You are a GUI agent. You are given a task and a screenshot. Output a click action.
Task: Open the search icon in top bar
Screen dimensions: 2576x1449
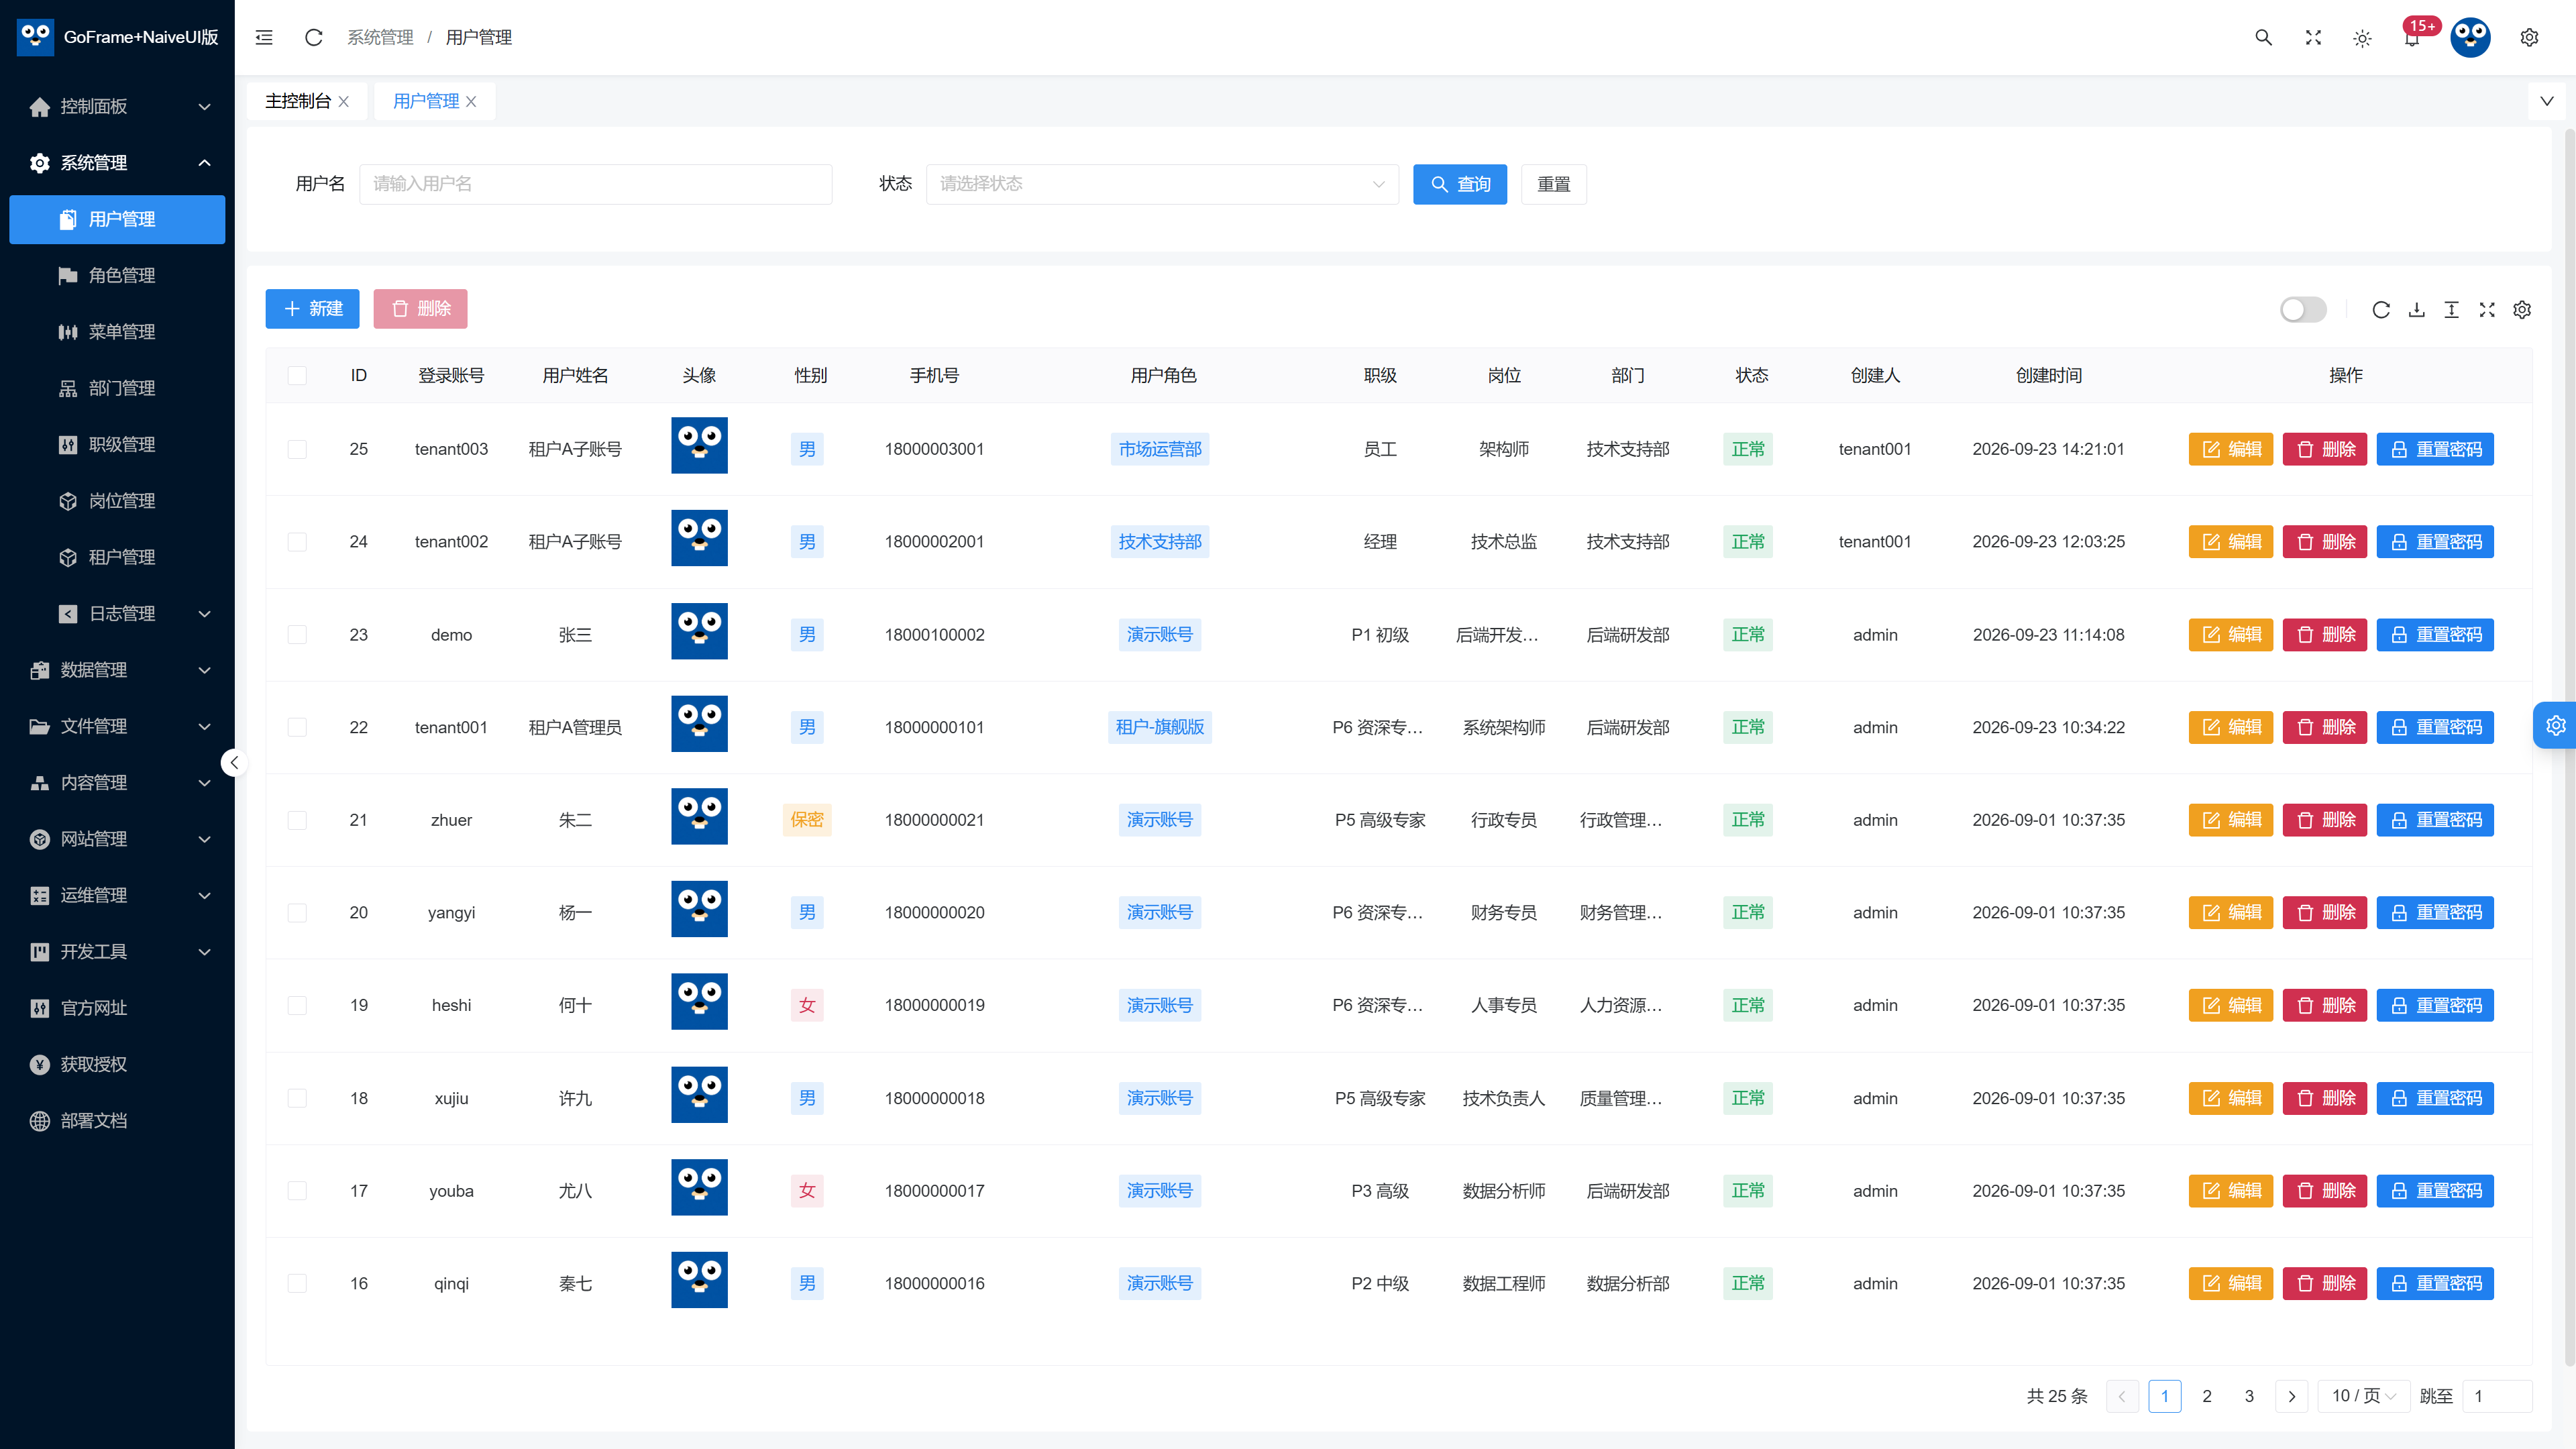tap(2263, 37)
